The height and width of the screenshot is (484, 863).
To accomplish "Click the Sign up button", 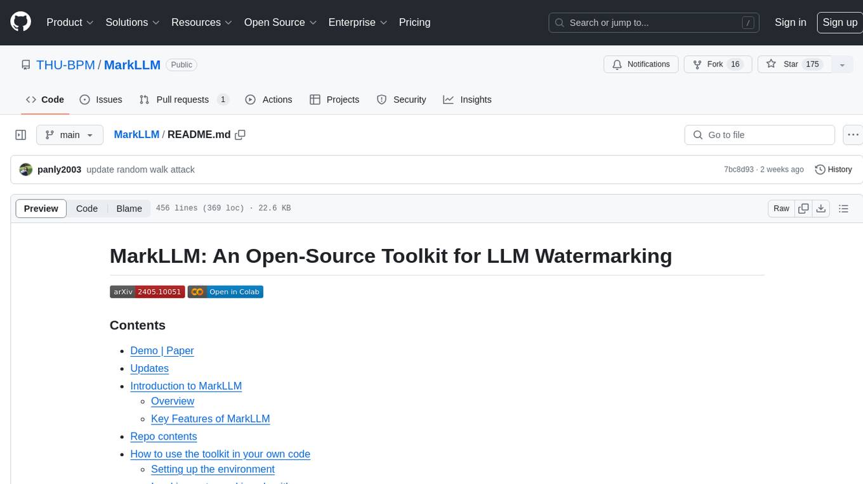I will pos(840,22).
